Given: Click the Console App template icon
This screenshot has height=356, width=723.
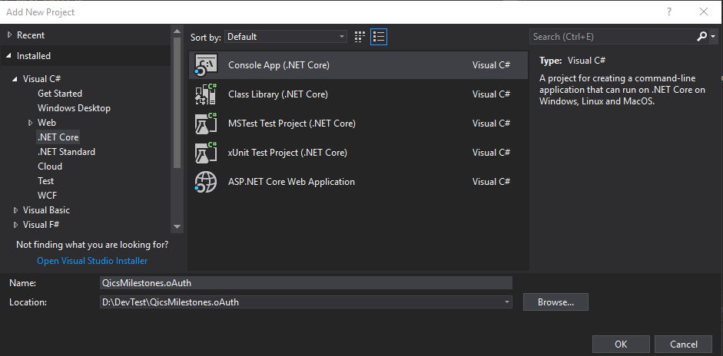Looking at the screenshot, I should 206,65.
